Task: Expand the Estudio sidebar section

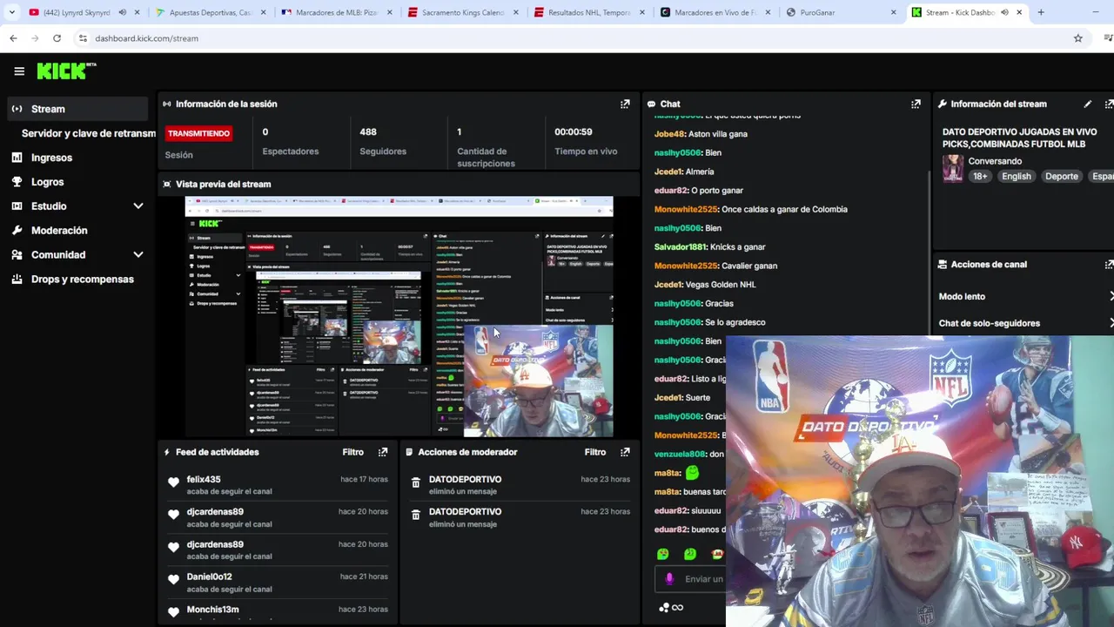Action: point(138,206)
